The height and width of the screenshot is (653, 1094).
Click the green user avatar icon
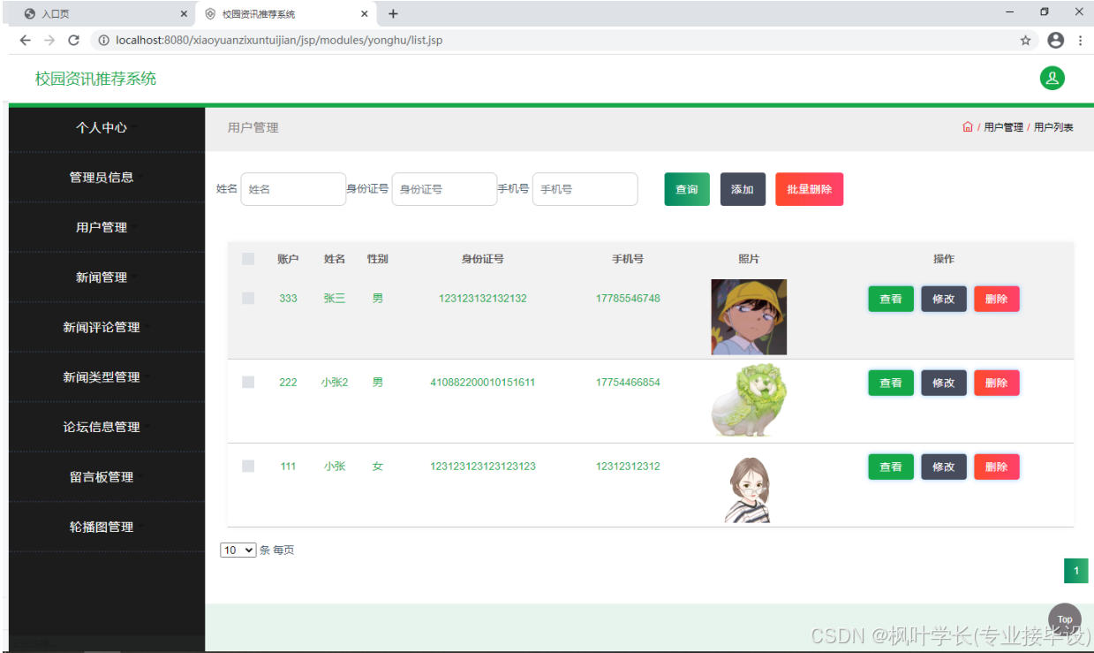coord(1052,78)
